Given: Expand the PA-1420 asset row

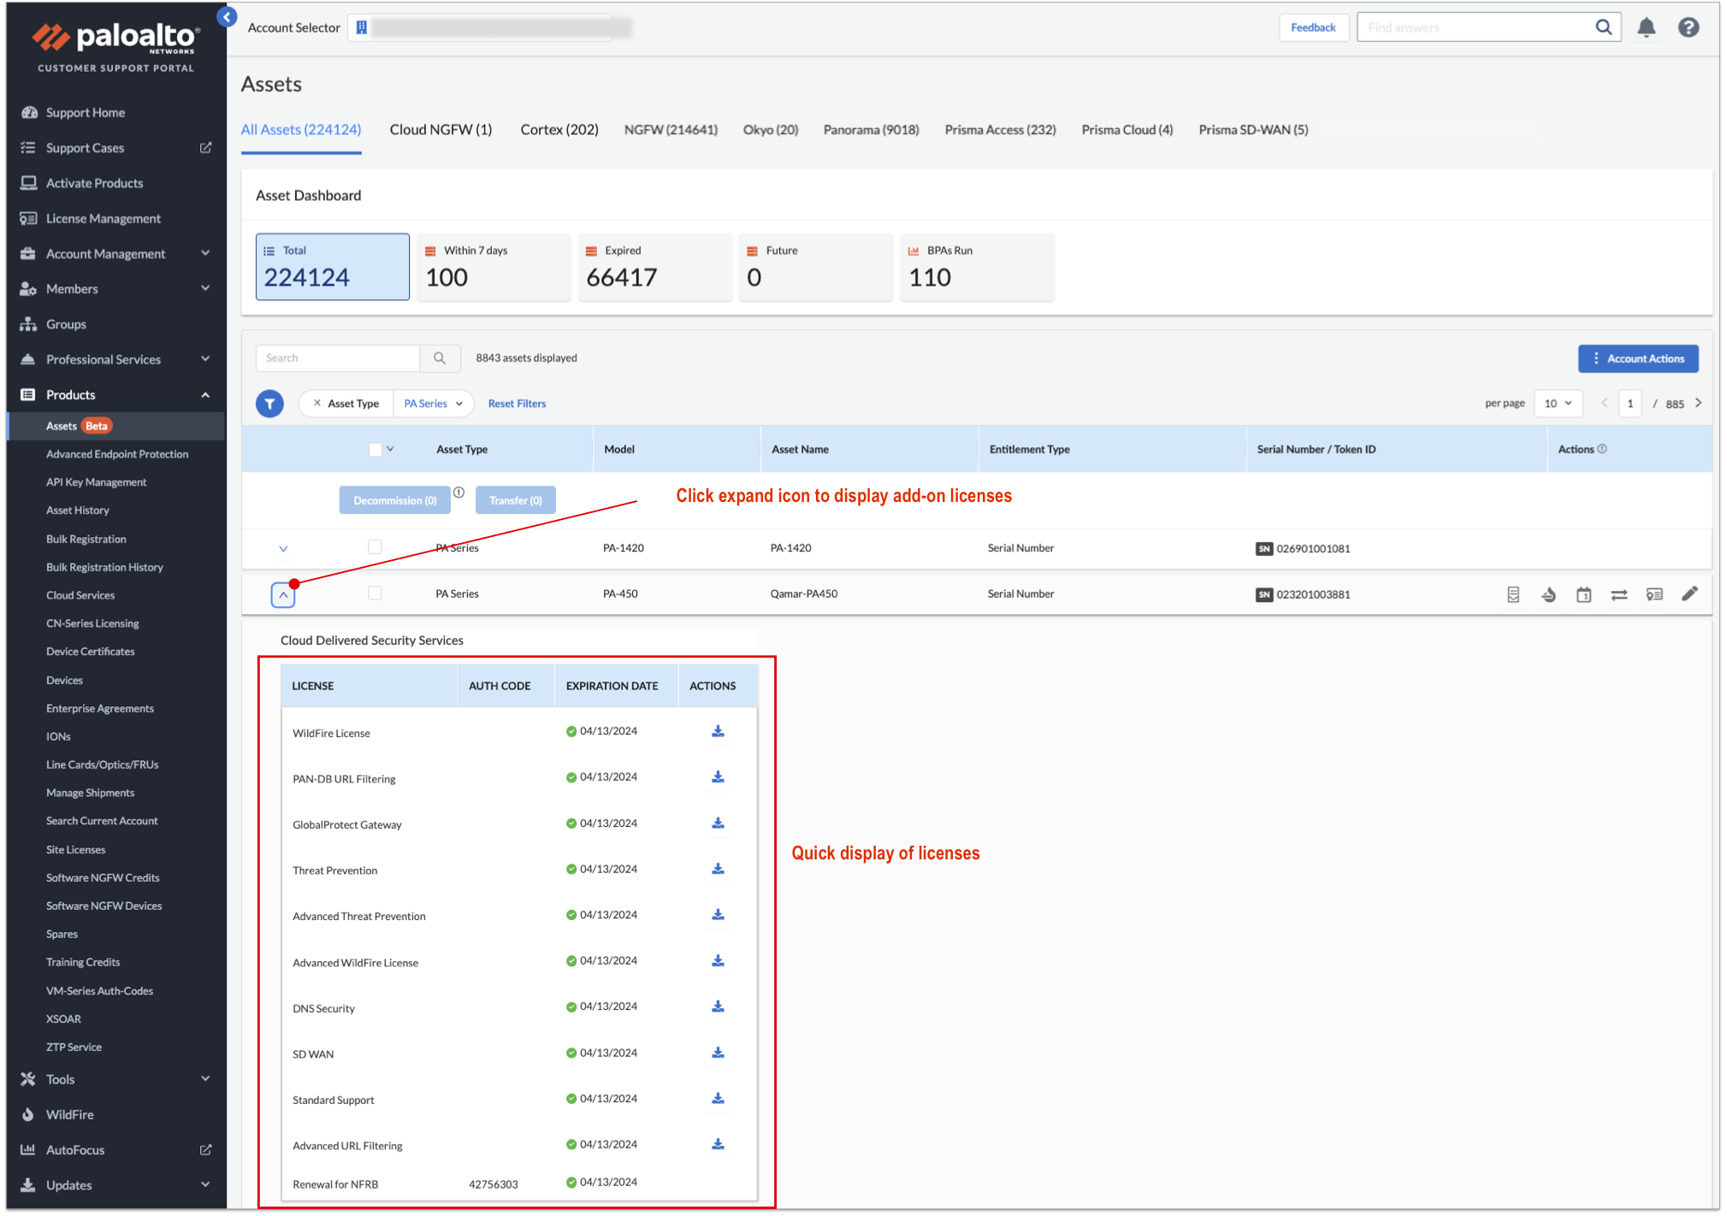Looking at the screenshot, I should point(283,549).
